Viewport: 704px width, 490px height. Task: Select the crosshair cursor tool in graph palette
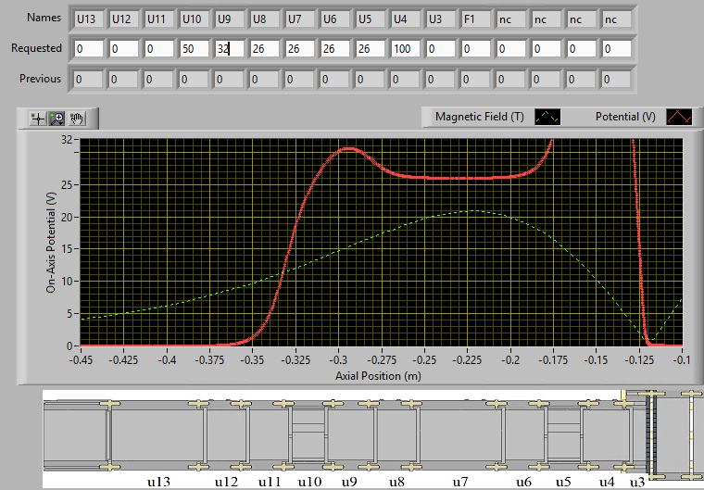(x=38, y=119)
